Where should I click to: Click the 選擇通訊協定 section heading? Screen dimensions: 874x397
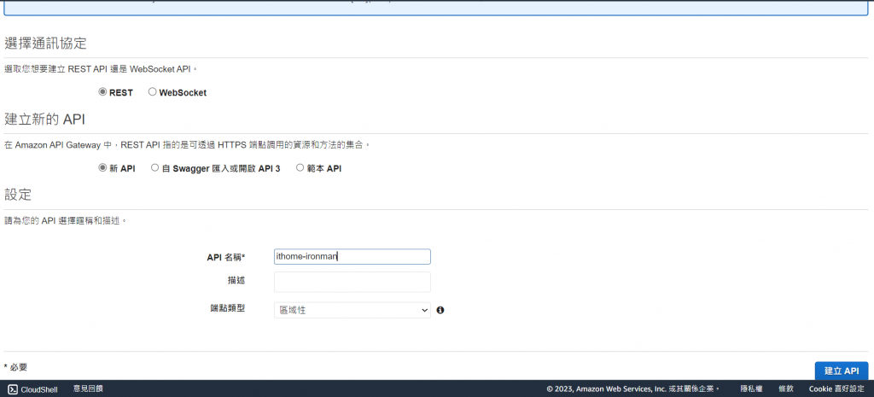pyautogui.click(x=46, y=44)
